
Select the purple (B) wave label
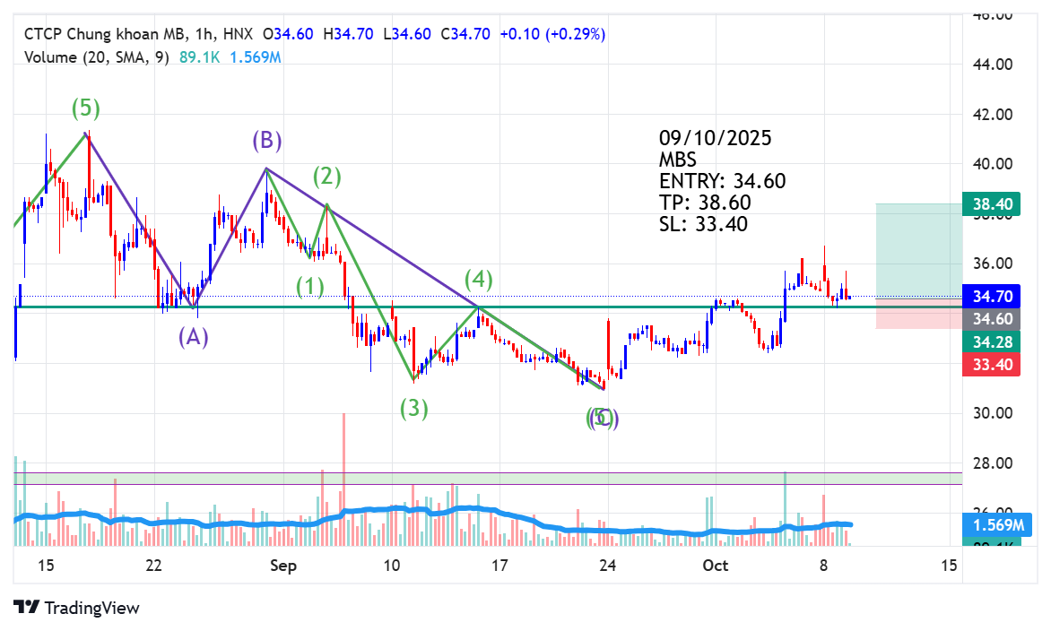[x=266, y=141]
